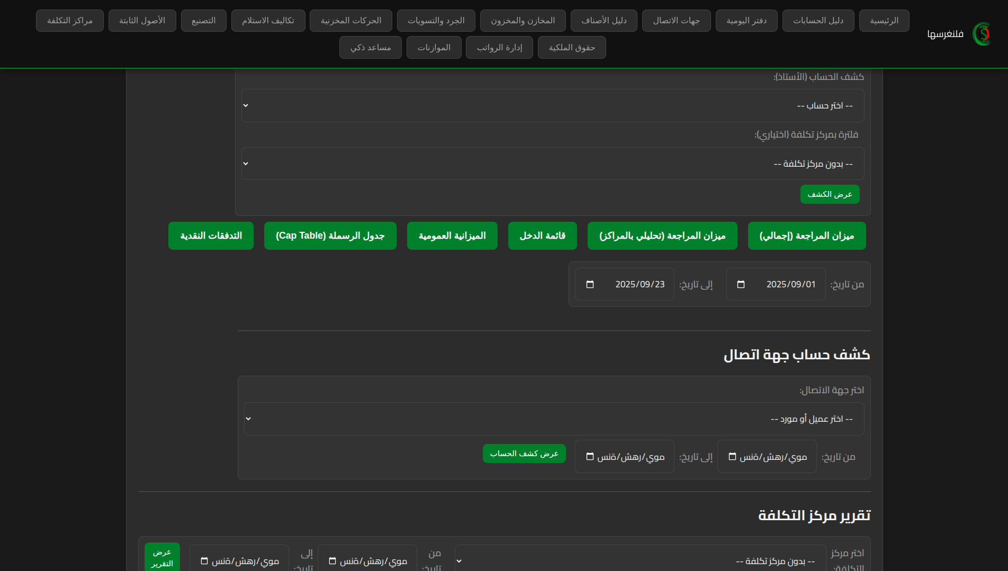
Task: Go to دليل الحسابات in navigation
Action: click(x=818, y=21)
